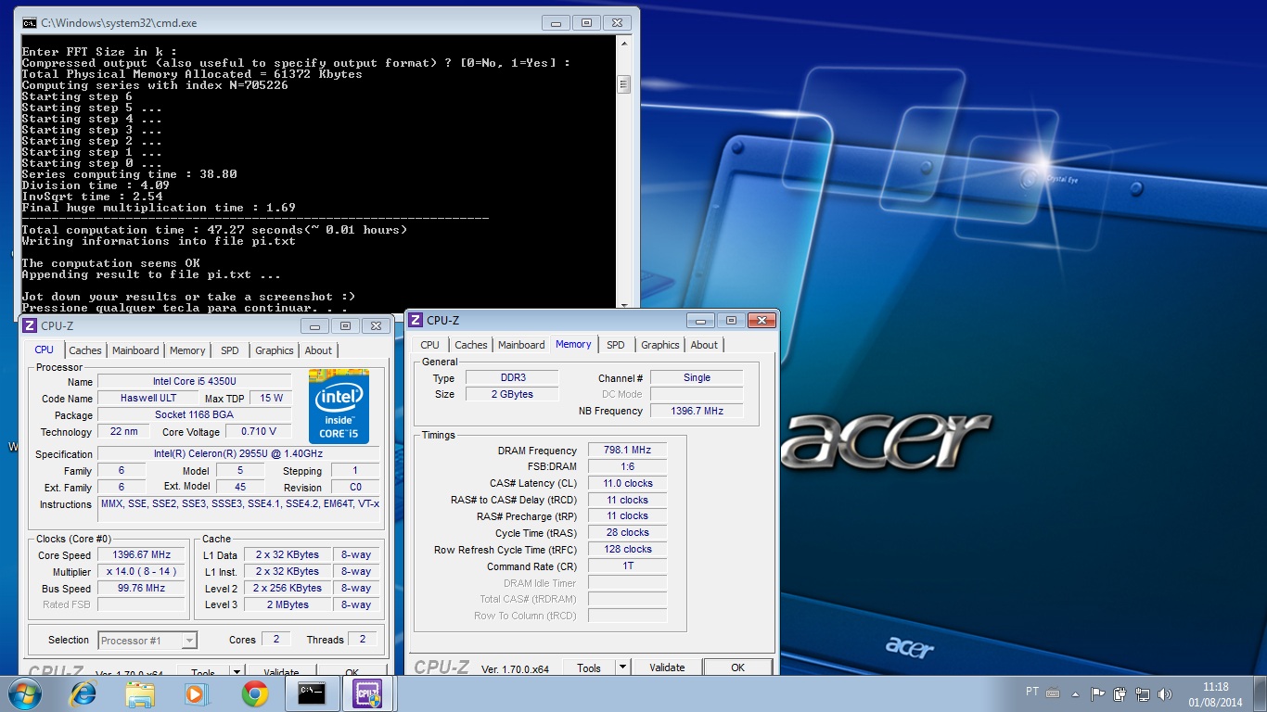Click the cmd.exe title bar system icon
This screenshot has width=1267, height=712.
(x=30, y=22)
